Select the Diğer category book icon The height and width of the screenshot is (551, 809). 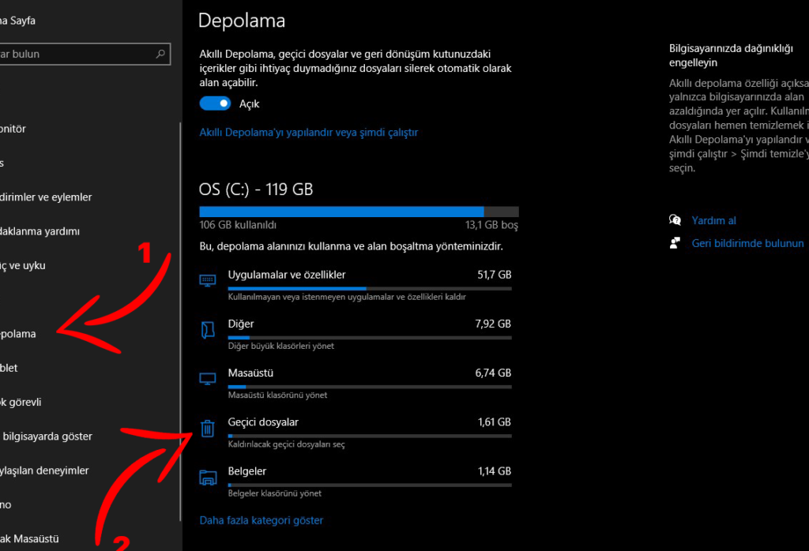(207, 329)
